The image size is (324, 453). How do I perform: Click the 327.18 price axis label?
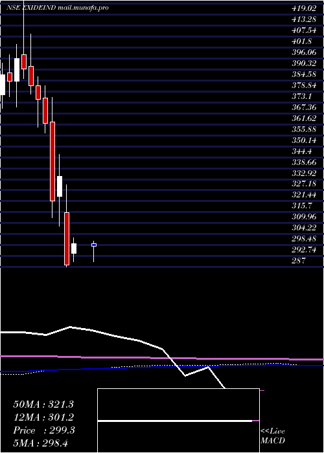304,184
